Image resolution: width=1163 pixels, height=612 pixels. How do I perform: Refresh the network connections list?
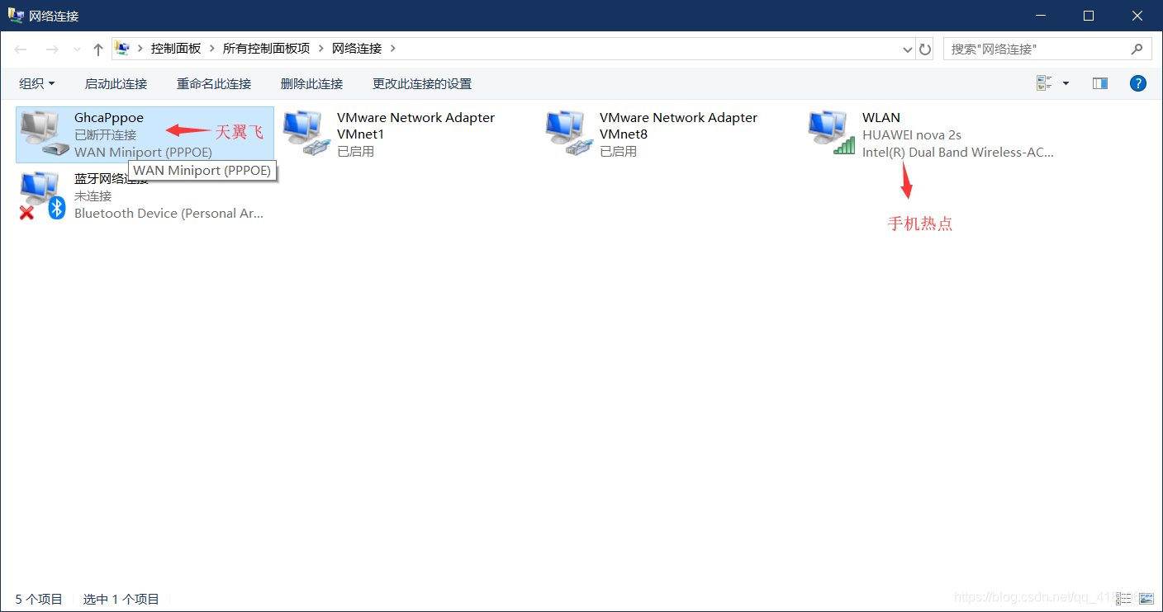925,49
